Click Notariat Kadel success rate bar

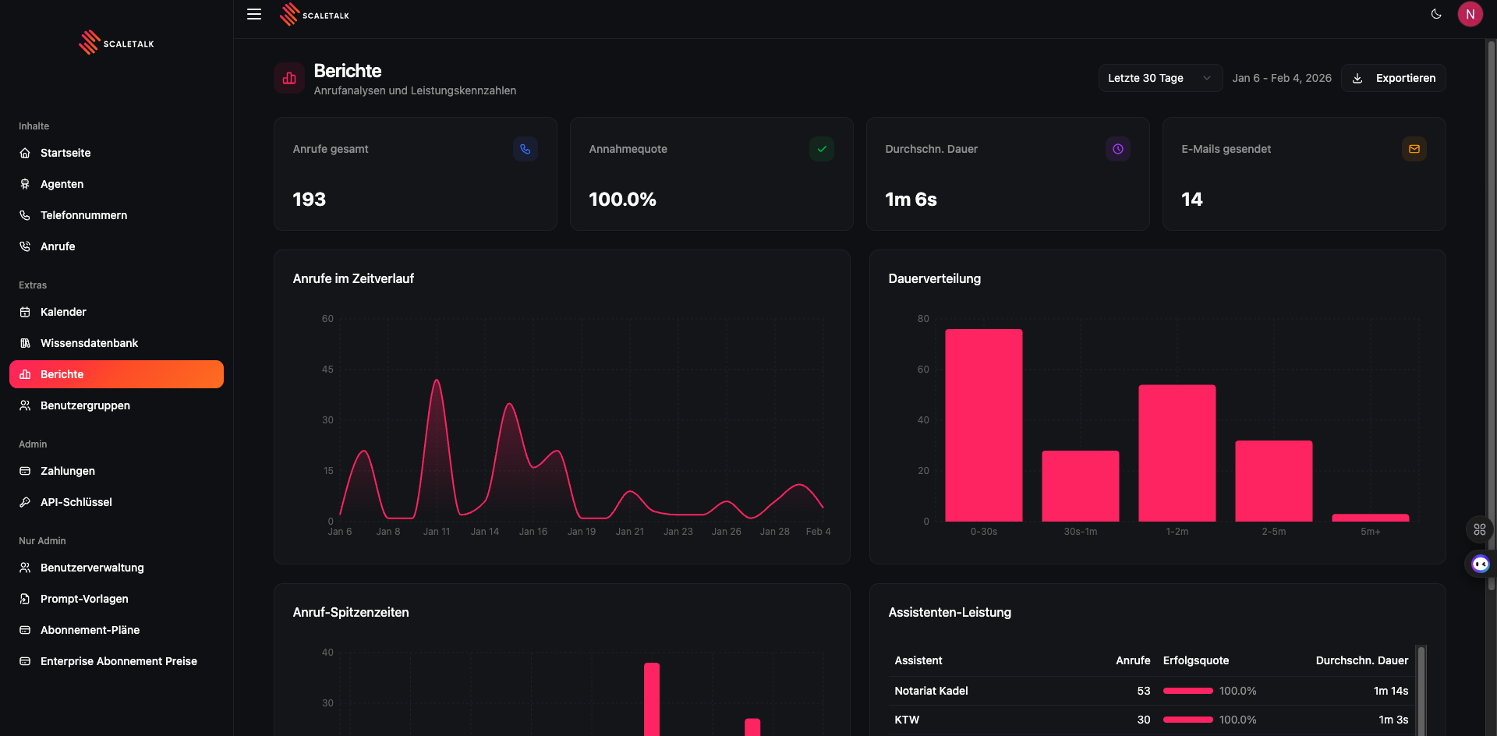pyautogui.click(x=1188, y=691)
